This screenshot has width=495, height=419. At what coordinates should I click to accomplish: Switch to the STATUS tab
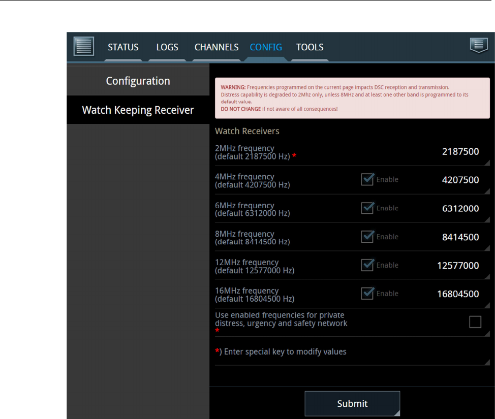(x=123, y=47)
